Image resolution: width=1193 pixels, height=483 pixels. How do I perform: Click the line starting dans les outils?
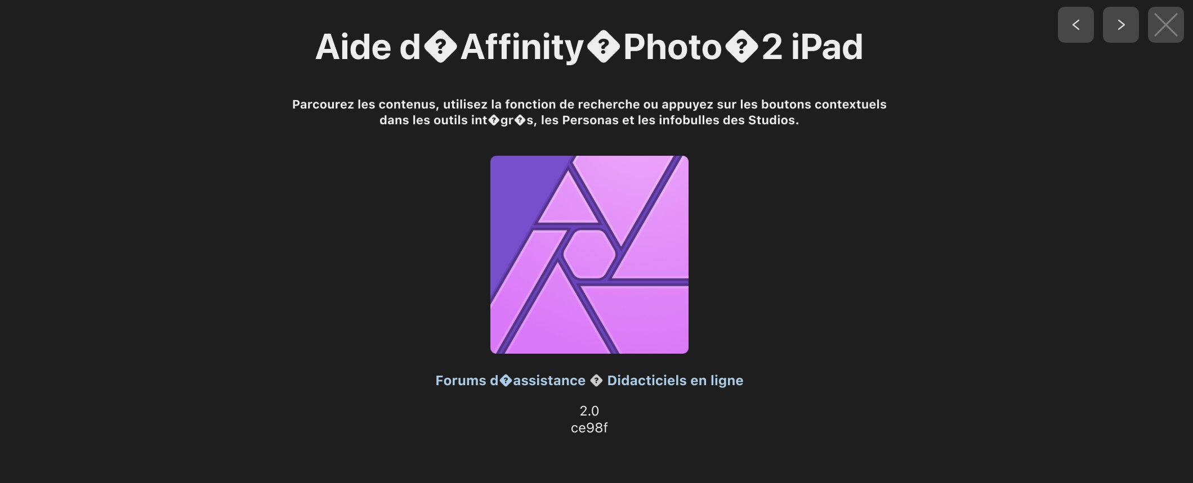click(x=589, y=120)
